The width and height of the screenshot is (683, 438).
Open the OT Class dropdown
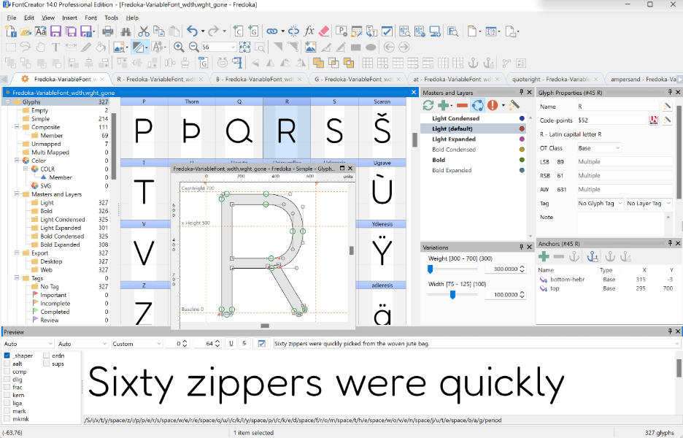coord(598,148)
